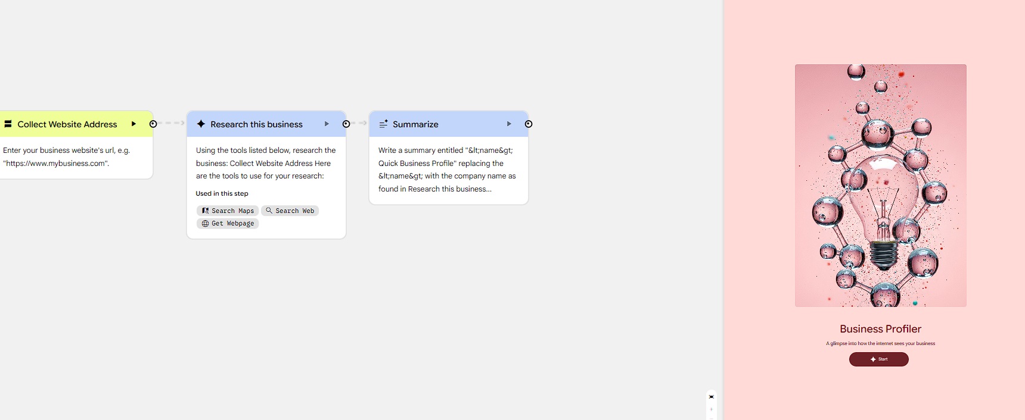1025x420 pixels.
Task: Run the Research this business step
Action: [x=327, y=124]
